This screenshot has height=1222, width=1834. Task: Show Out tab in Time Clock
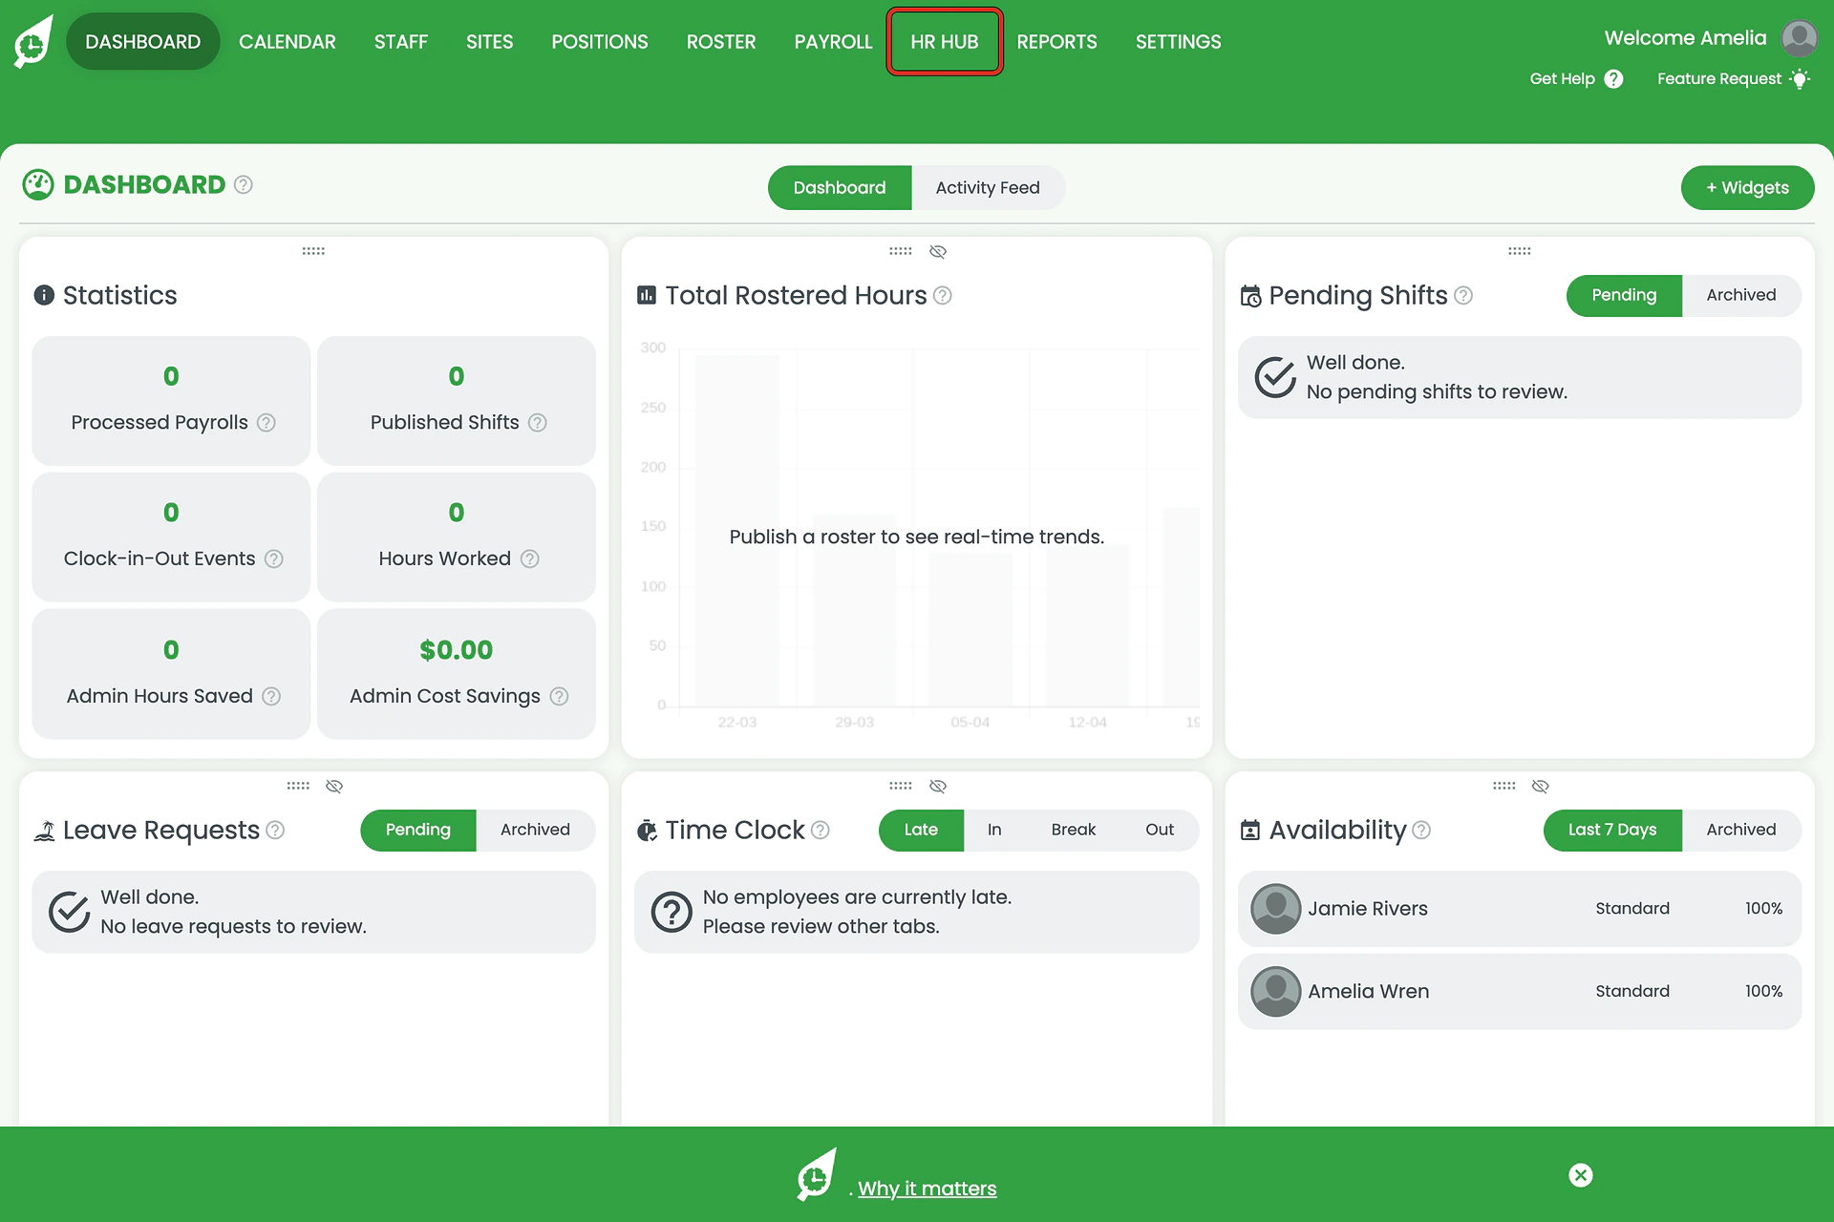[x=1160, y=830]
